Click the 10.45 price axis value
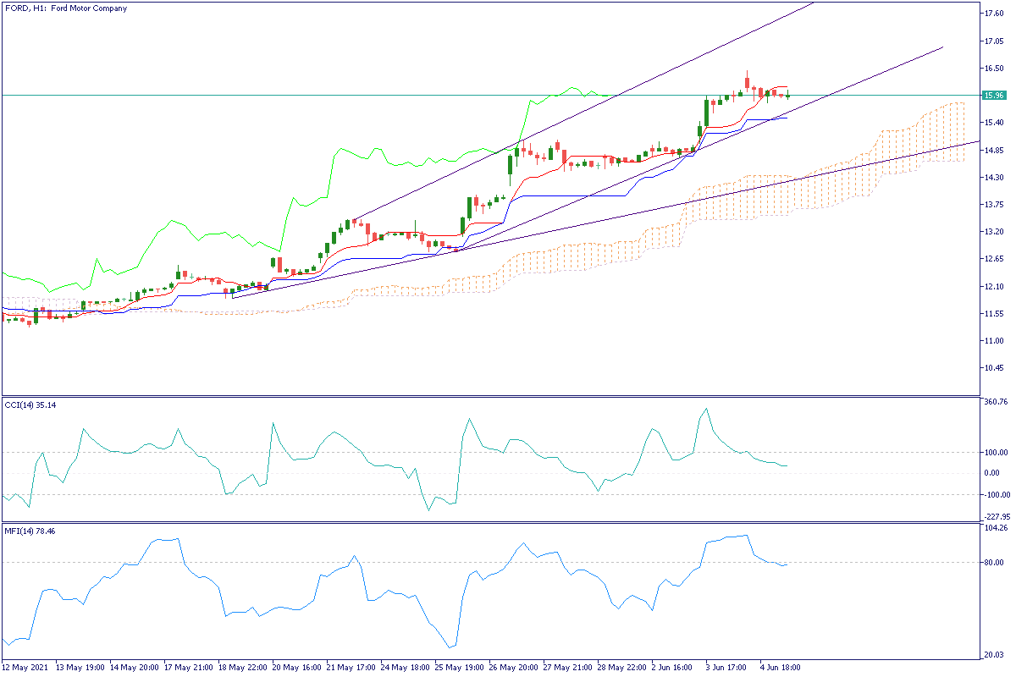 (x=993, y=368)
